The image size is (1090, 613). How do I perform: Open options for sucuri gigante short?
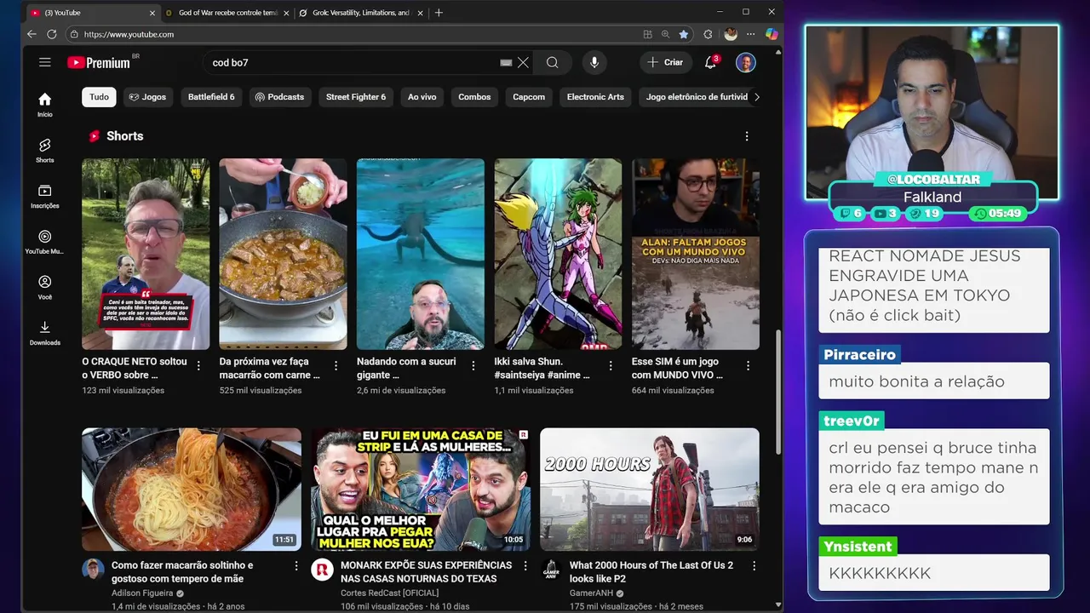coord(473,365)
